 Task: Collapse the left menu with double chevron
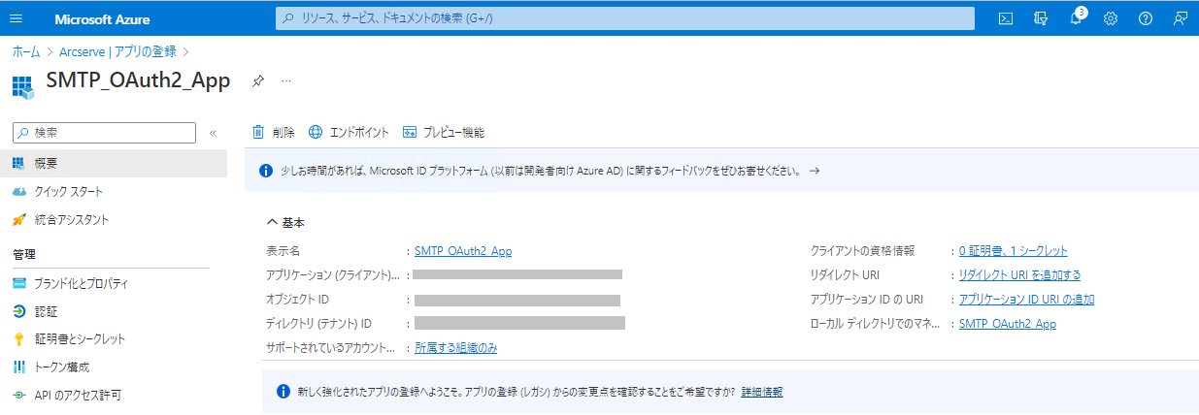click(214, 133)
